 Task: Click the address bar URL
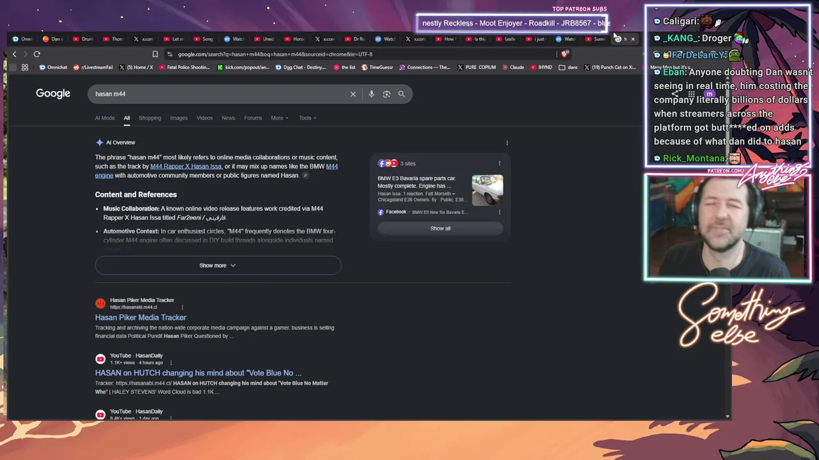point(275,54)
